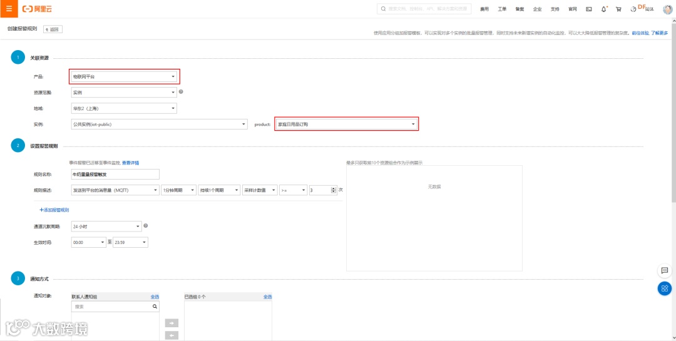Open the product dropdown 家庭日用品订购
This screenshot has width=676, height=341.
tap(347, 124)
